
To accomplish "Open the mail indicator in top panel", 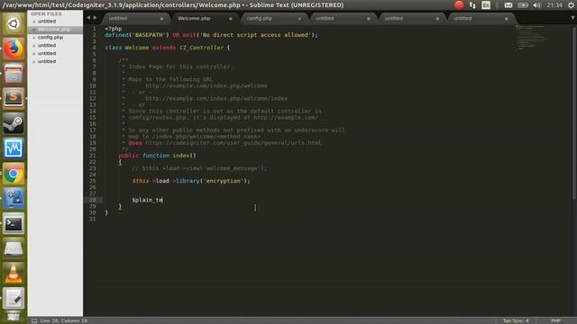I will point(508,5).
